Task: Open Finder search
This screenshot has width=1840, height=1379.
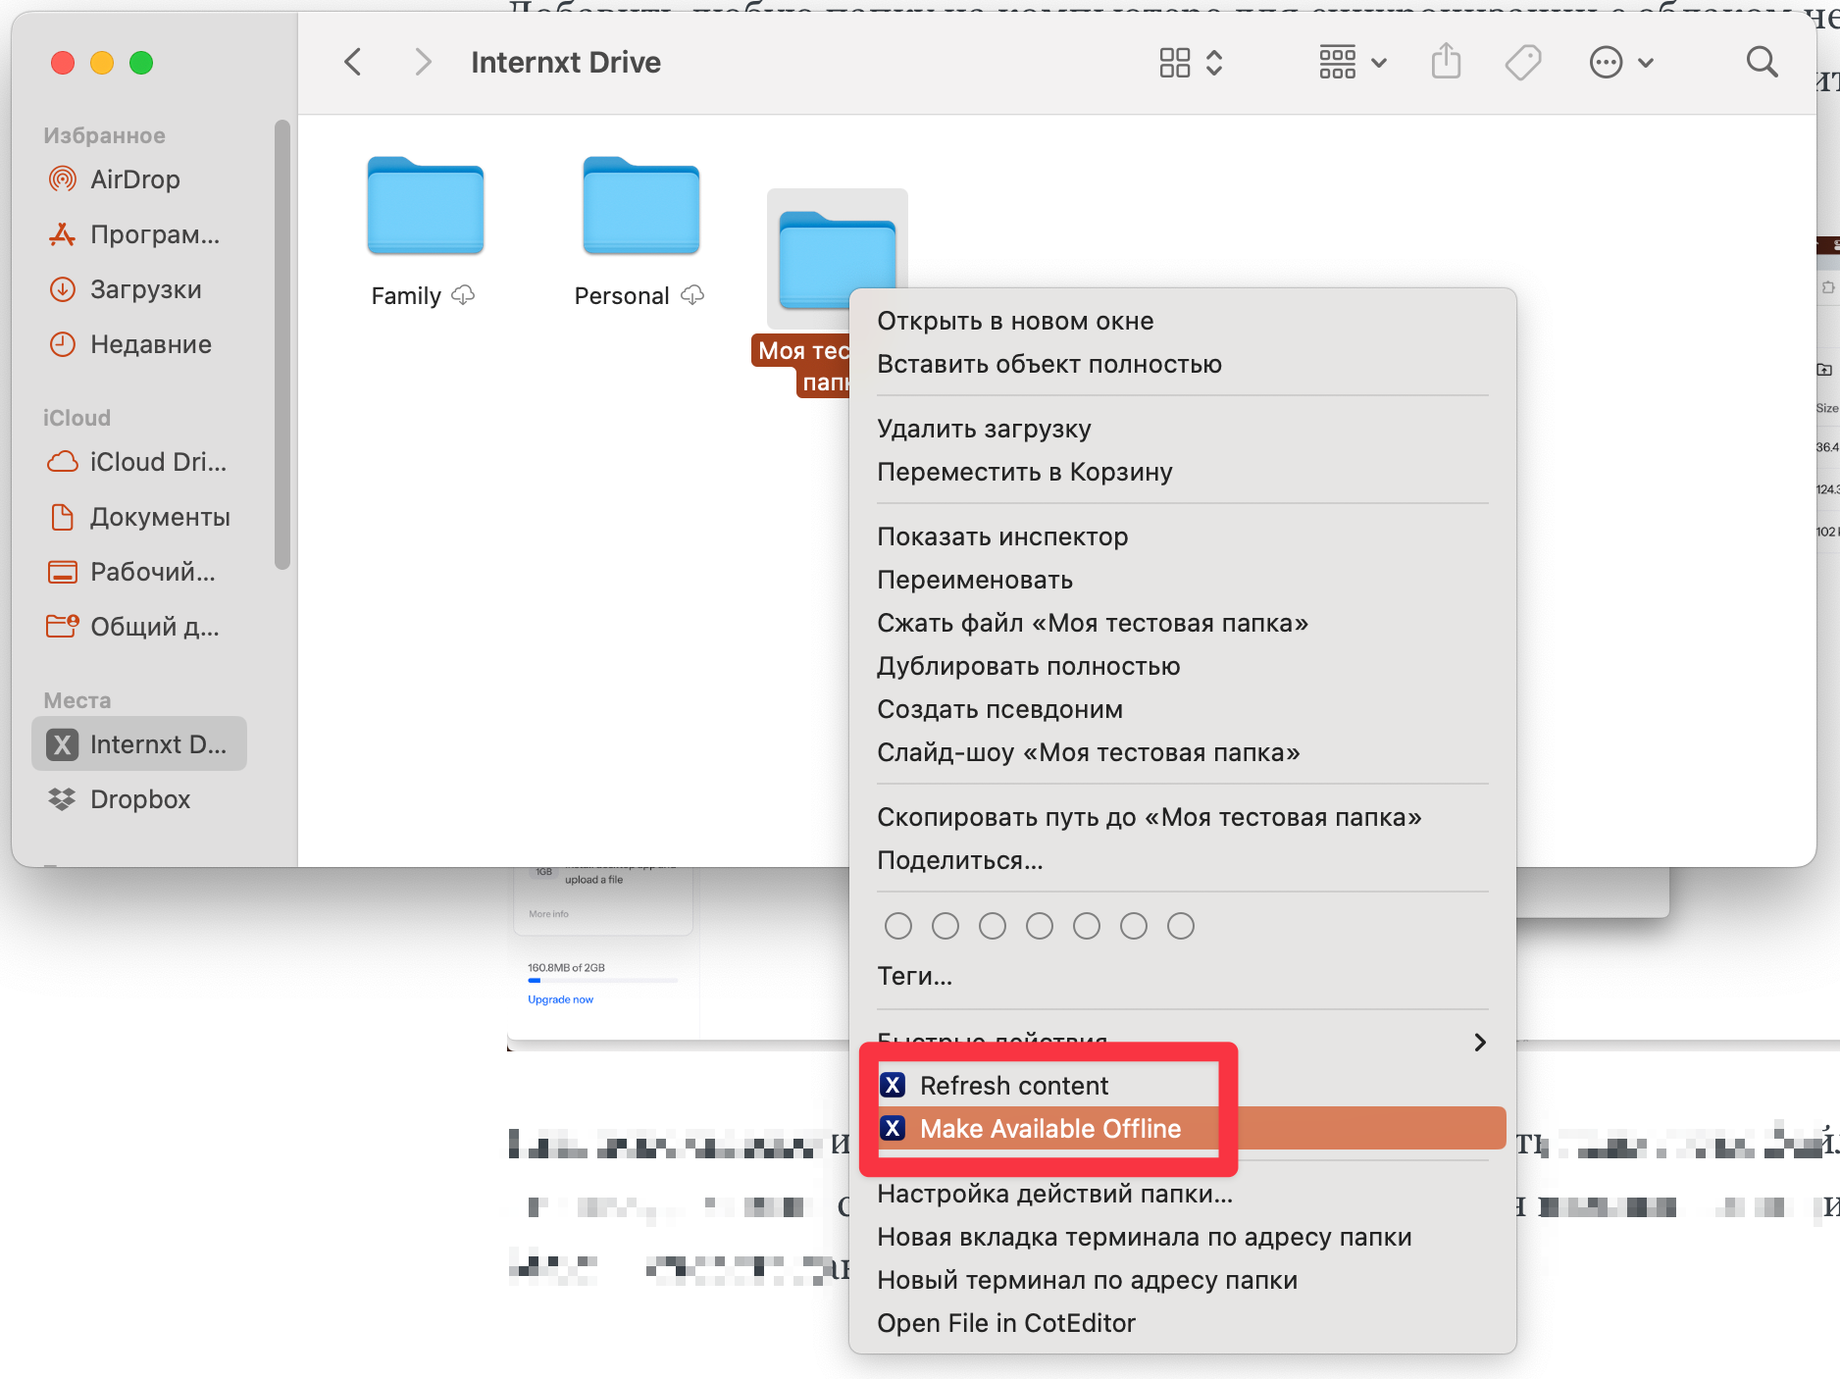Action: (x=1762, y=62)
